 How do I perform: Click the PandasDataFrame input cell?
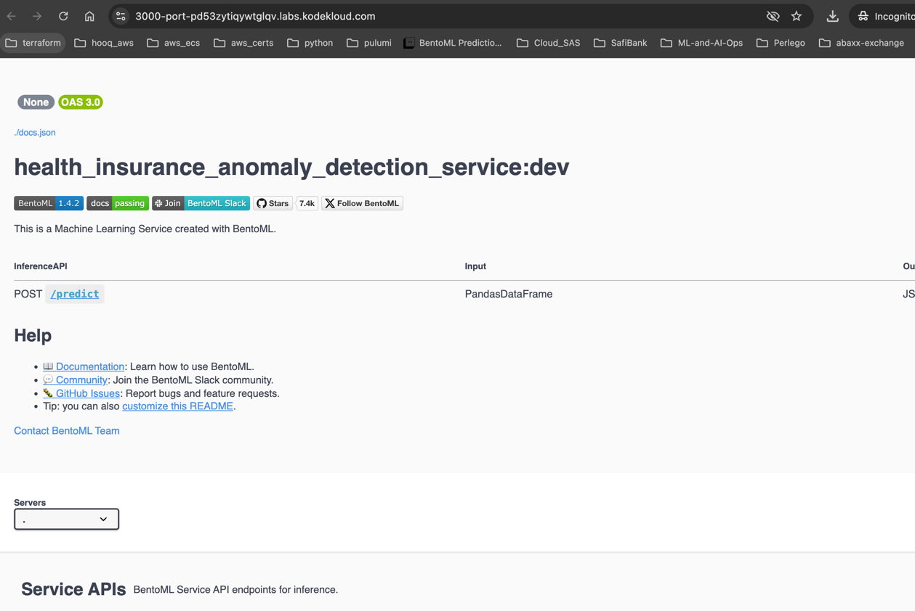pyautogui.click(x=509, y=294)
